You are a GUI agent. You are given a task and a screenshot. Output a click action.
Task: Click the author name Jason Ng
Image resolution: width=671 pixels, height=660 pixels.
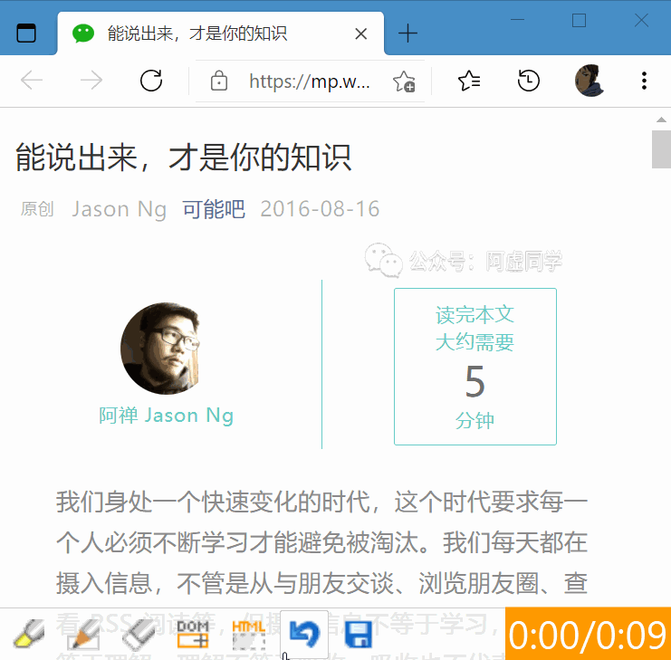point(119,209)
